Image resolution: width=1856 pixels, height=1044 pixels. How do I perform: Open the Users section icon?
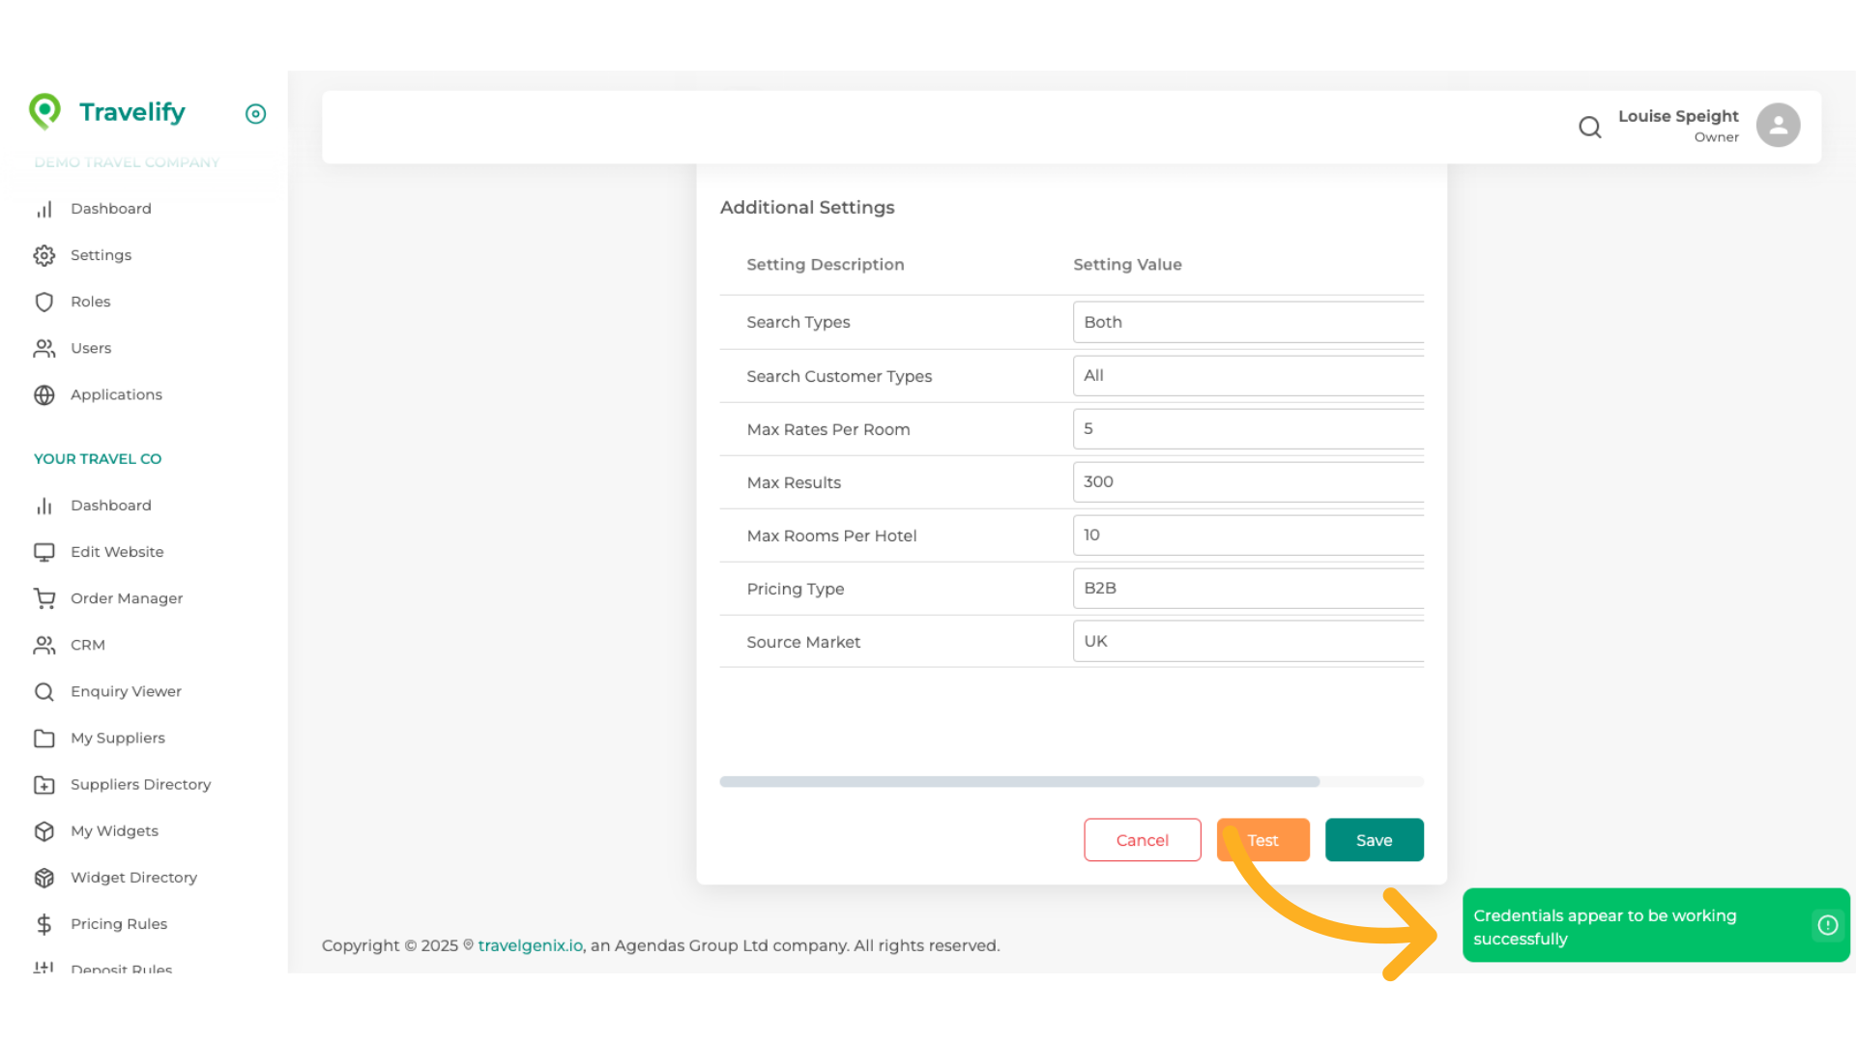[x=44, y=348]
